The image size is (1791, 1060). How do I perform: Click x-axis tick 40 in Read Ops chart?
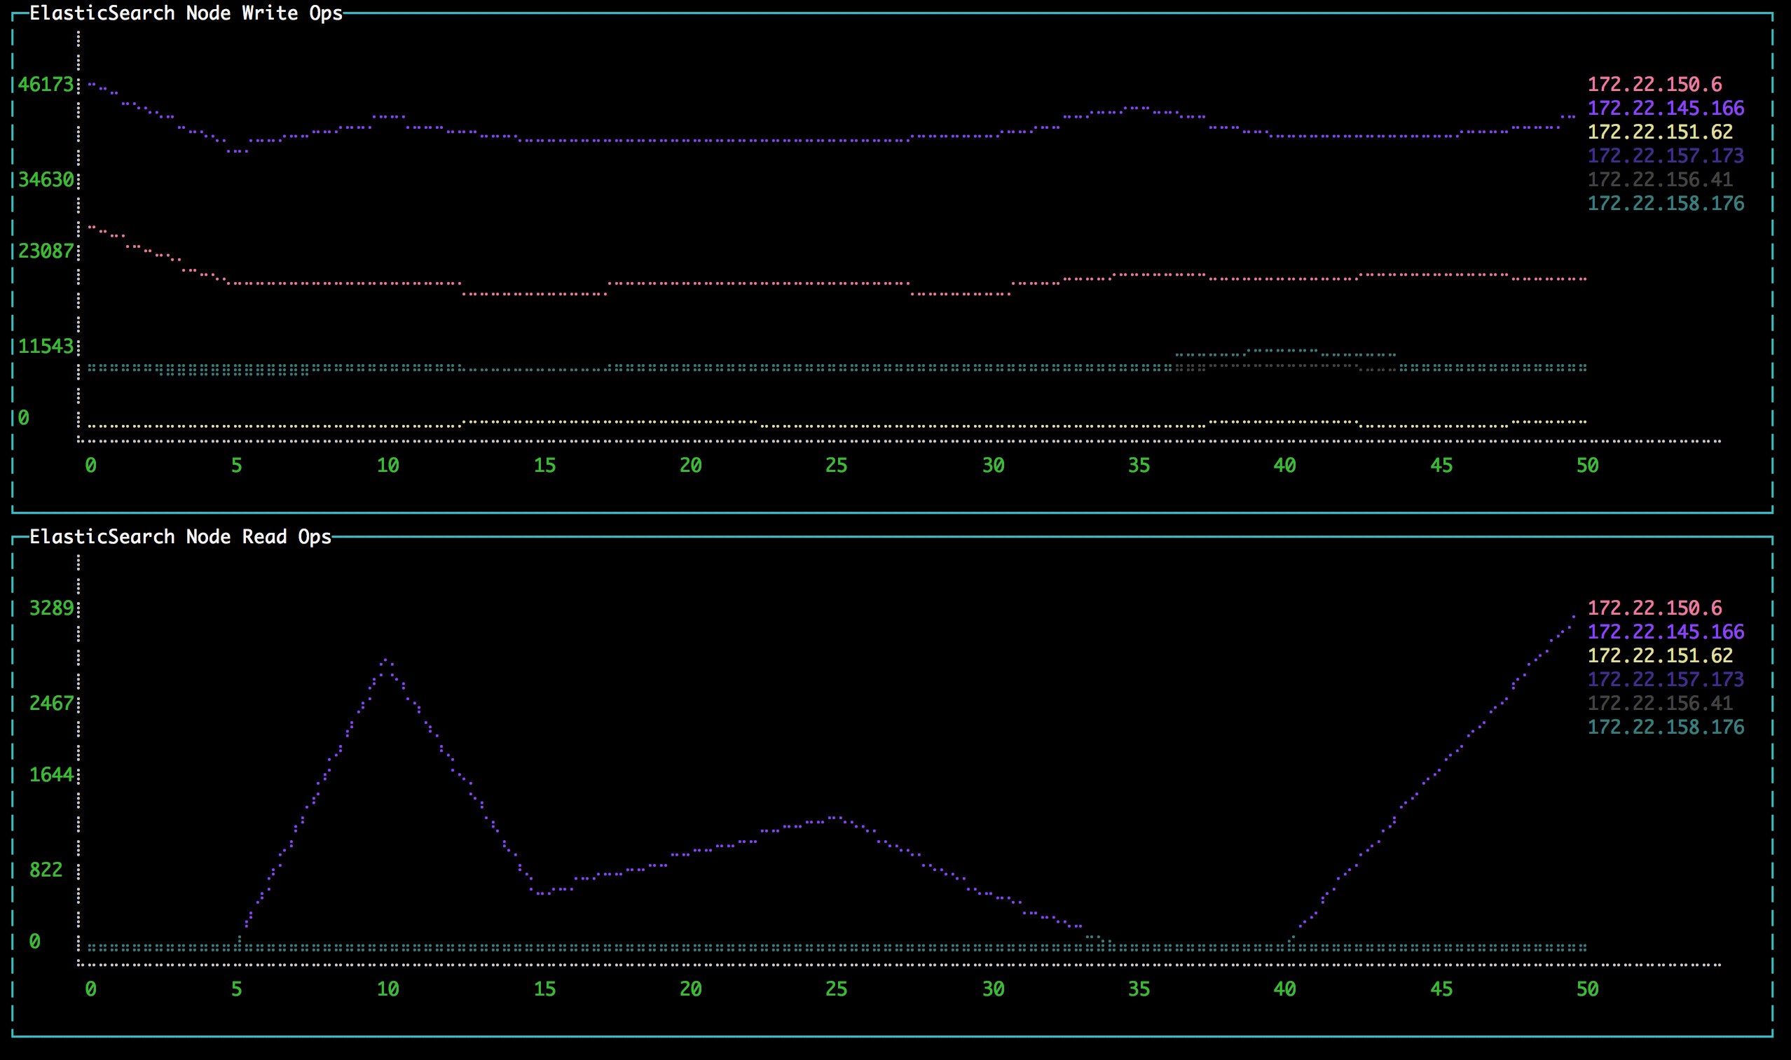coord(1284,989)
